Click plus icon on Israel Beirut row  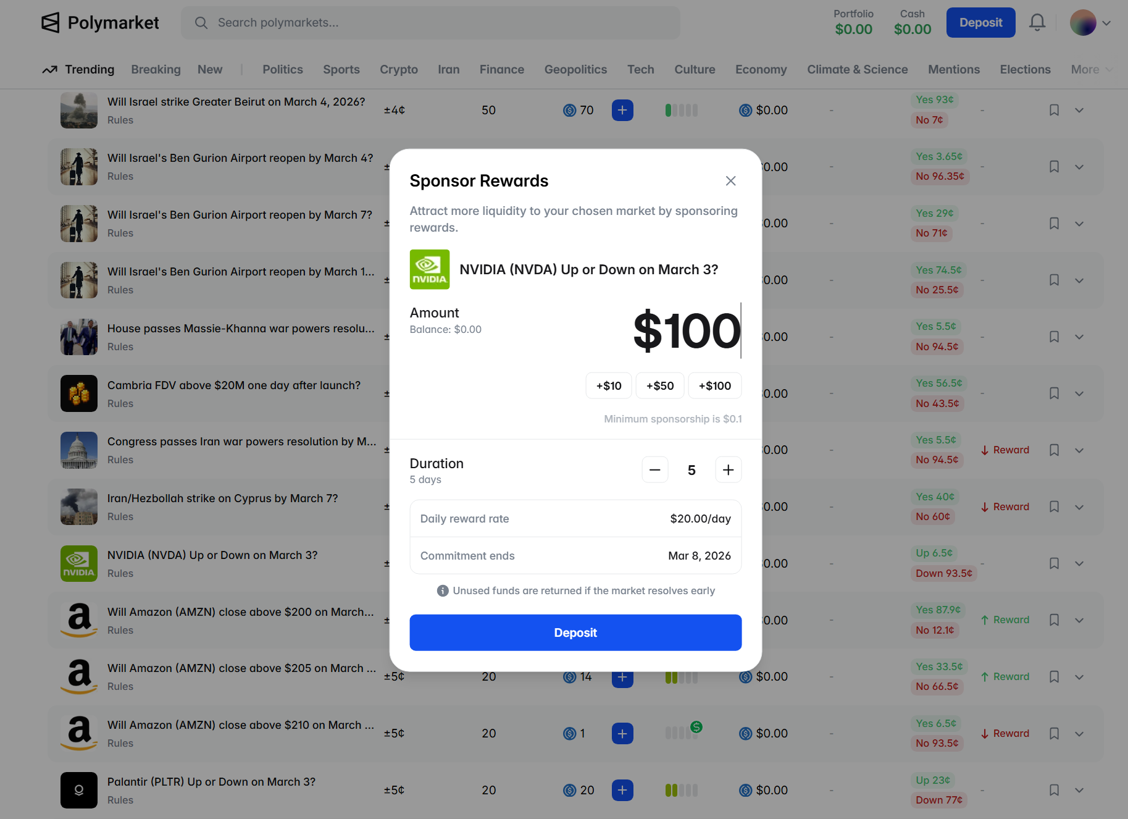coord(622,110)
